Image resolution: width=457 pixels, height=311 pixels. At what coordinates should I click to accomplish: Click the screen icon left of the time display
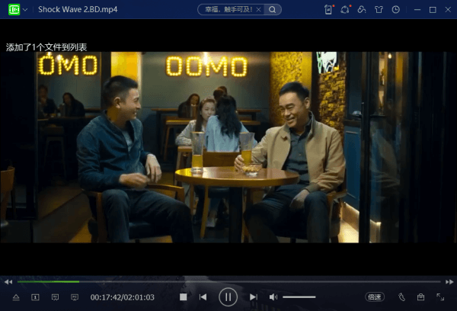[75, 297]
